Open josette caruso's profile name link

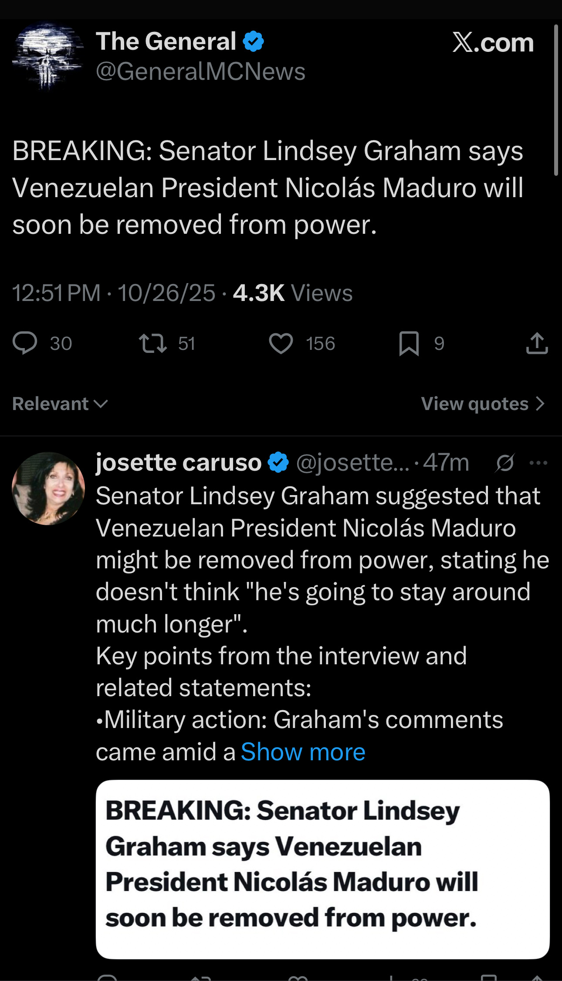[179, 462]
